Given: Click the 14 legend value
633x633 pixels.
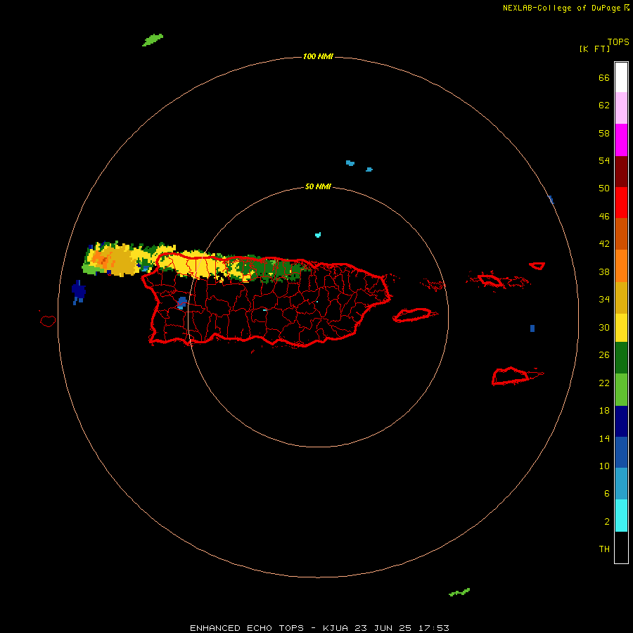Looking at the screenshot, I should pos(604,438).
